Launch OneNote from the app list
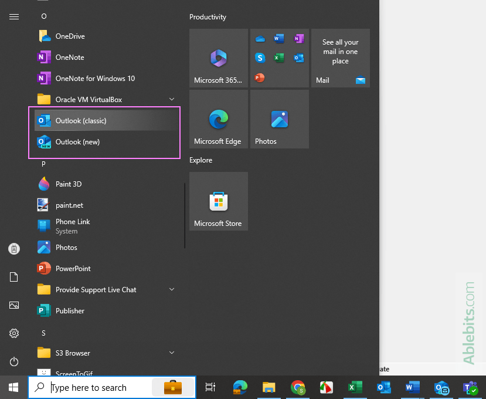The image size is (486, 399). tap(107, 58)
